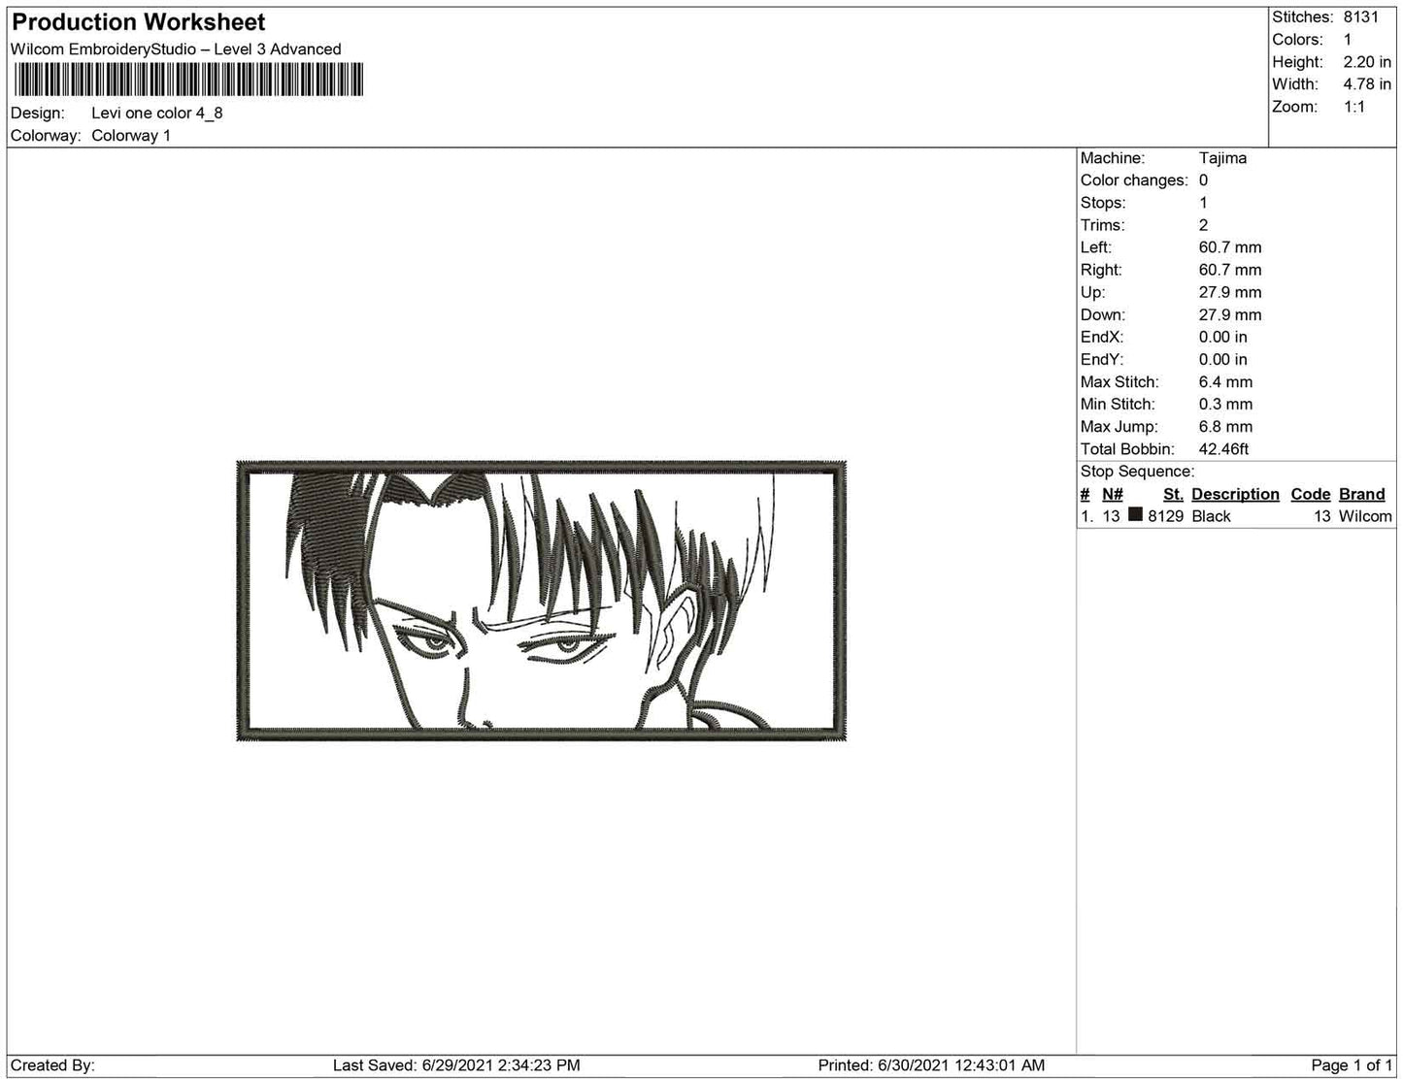Select height value "2.20 in"
Image resolution: width=1403 pixels, height=1079 pixels.
click(x=1367, y=62)
